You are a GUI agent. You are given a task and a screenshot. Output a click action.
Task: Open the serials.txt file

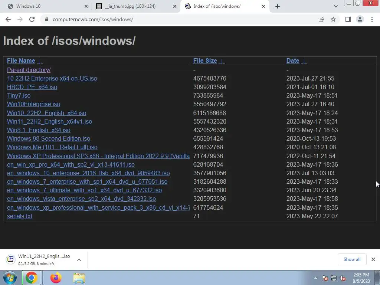19,216
